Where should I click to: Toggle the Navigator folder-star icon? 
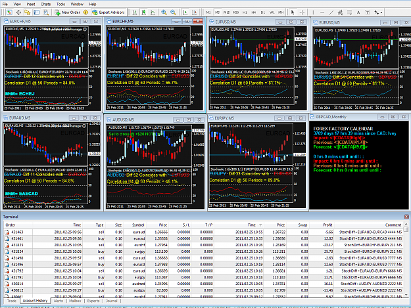tap(27, 12)
